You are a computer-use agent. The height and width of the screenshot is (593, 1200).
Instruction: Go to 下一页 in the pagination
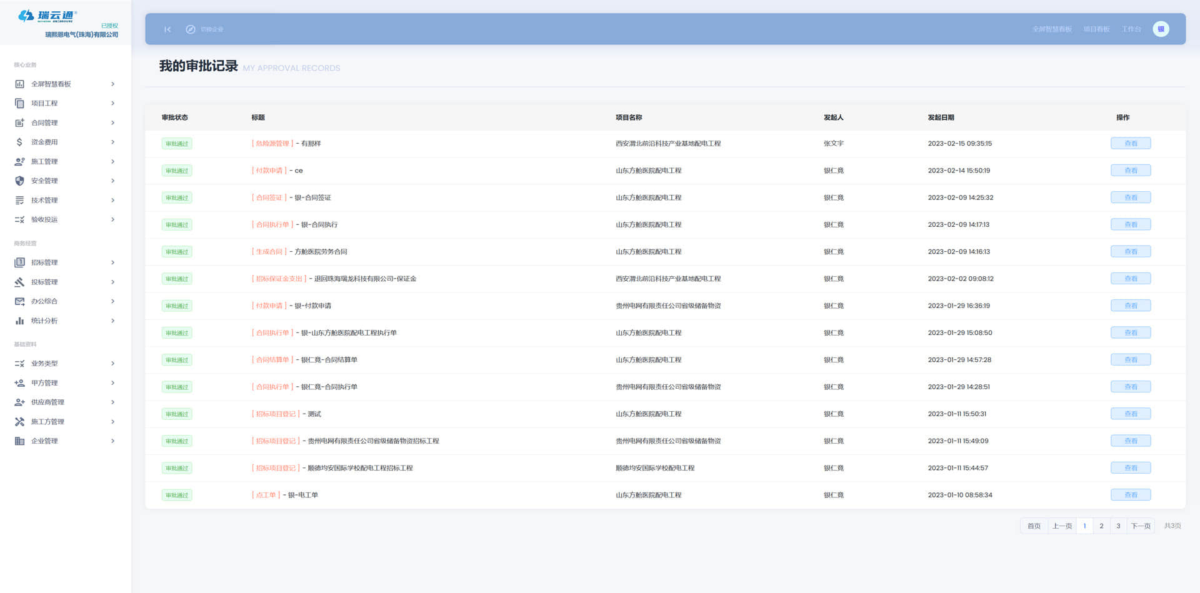point(1140,526)
